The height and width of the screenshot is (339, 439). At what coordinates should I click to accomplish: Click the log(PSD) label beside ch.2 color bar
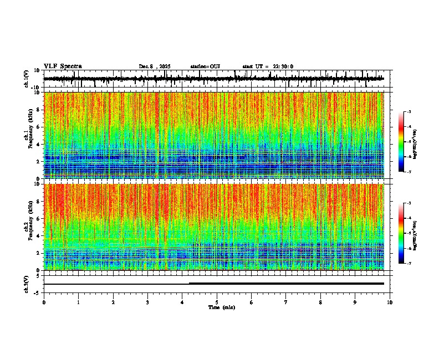415,236
